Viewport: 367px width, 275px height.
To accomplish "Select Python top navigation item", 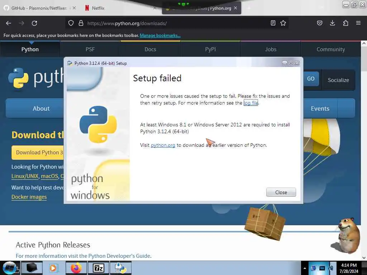I will coord(30,49).
